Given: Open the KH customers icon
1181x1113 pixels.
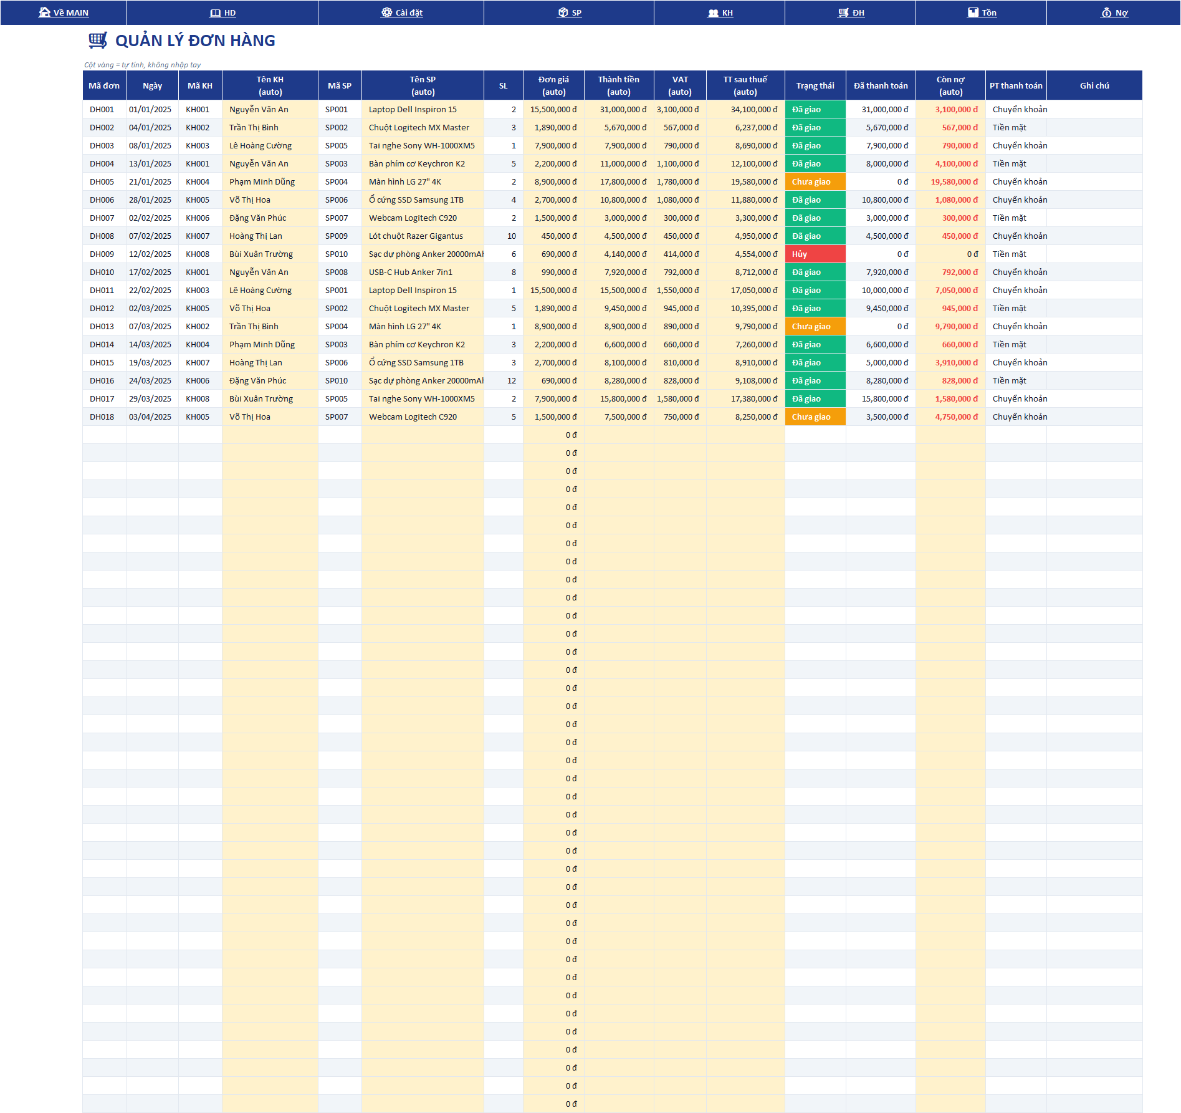Looking at the screenshot, I should pyautogui.click(x=714, y=12).
